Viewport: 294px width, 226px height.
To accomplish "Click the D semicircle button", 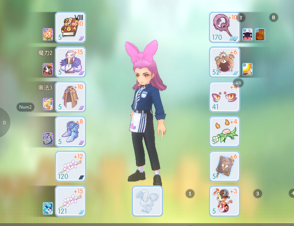I will tap(5, 123).
